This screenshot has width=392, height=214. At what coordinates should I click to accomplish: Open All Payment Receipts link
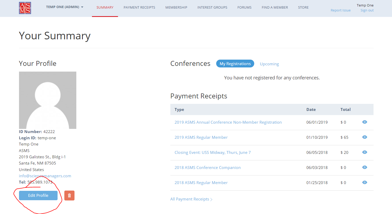click(191, 199)
